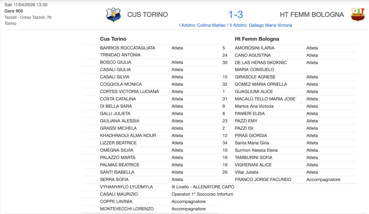Screen dimensions: 369x214
Task: Click the CUS TORINO team name header
Action: (x=147, y=15)
